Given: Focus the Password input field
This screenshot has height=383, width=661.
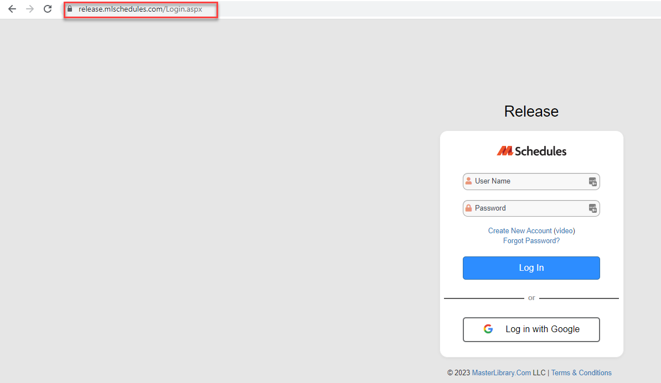Looking at the screenshot, I should click(x=531, y=208).
